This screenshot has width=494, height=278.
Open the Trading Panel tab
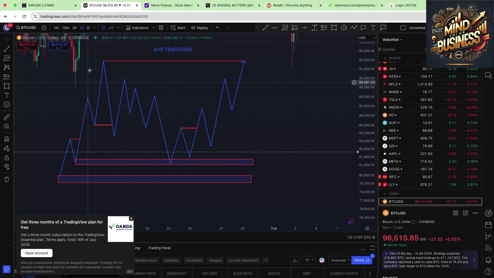[x=159, y=248]
